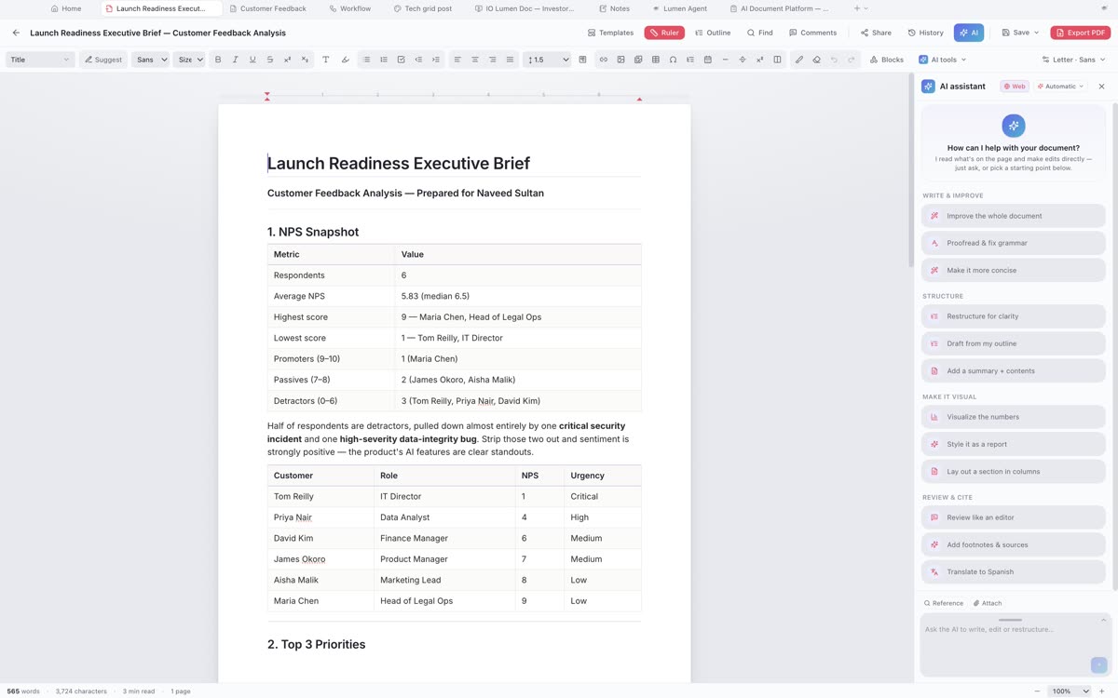Click Improve the whole document
The height and width of the screenshot is (698, 1118).
click(x=1013, y=216)
